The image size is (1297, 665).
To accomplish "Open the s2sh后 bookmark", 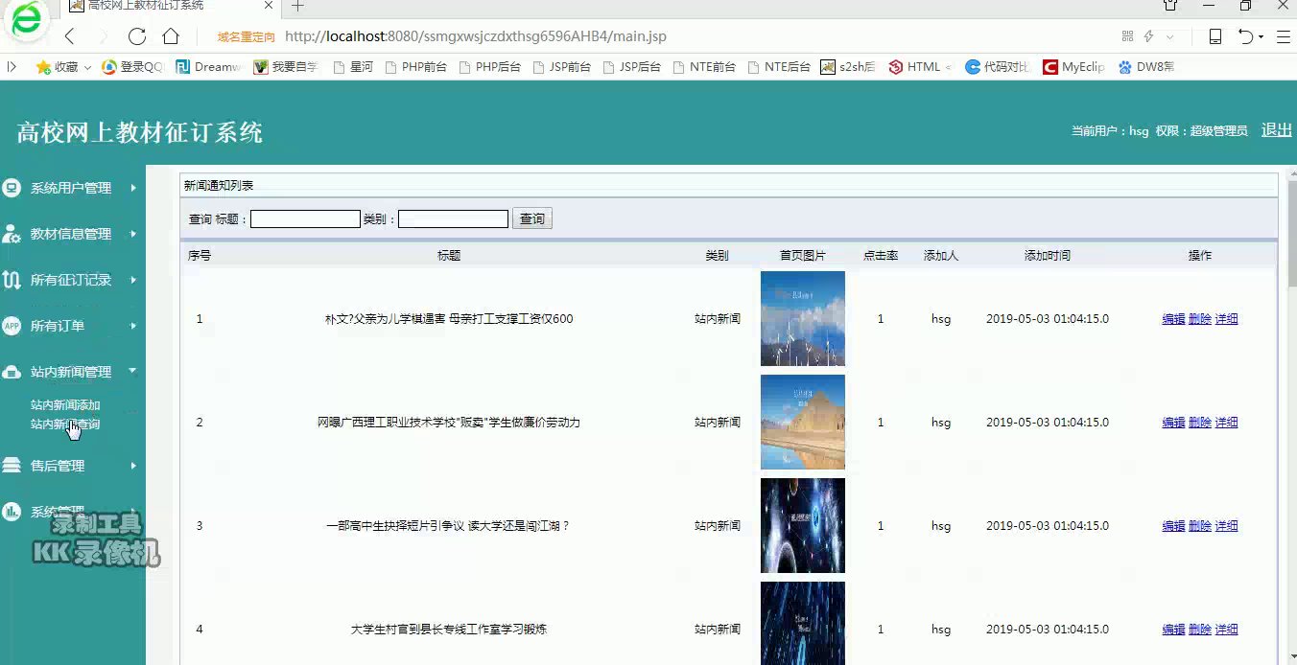I will point(848,67).
